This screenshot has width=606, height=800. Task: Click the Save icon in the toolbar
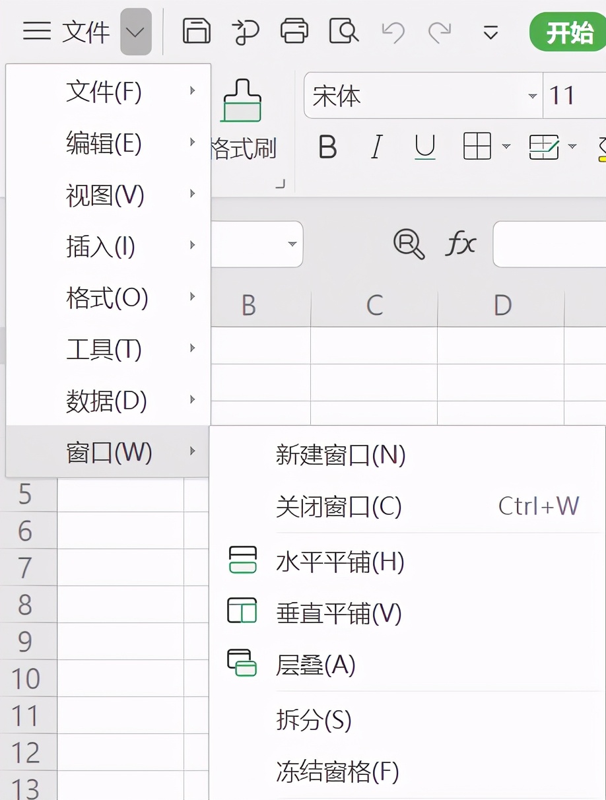click(196, 31)
